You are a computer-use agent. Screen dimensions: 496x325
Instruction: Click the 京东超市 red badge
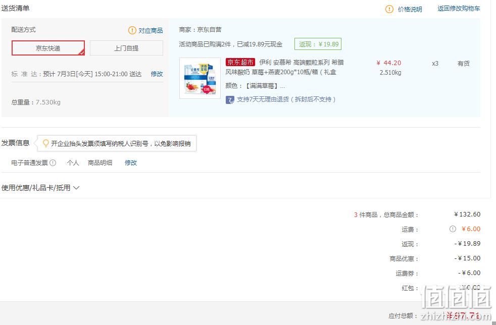coord(240,62)
